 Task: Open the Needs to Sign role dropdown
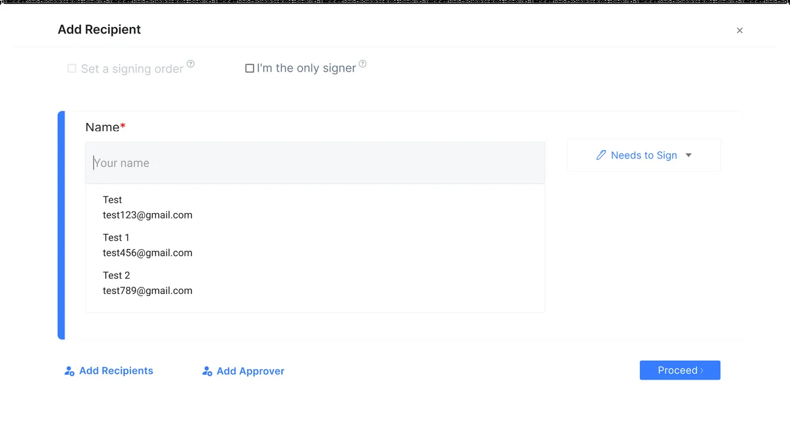coord(643,155)
